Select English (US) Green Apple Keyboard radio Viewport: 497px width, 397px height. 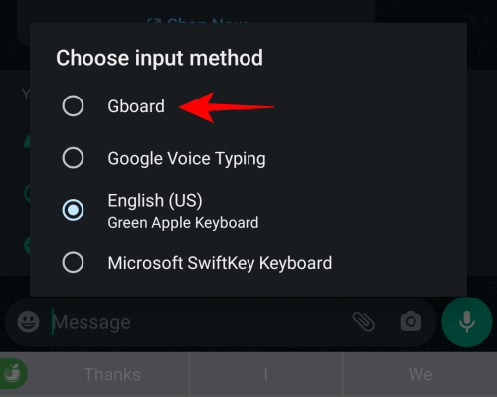coord(73,210)
